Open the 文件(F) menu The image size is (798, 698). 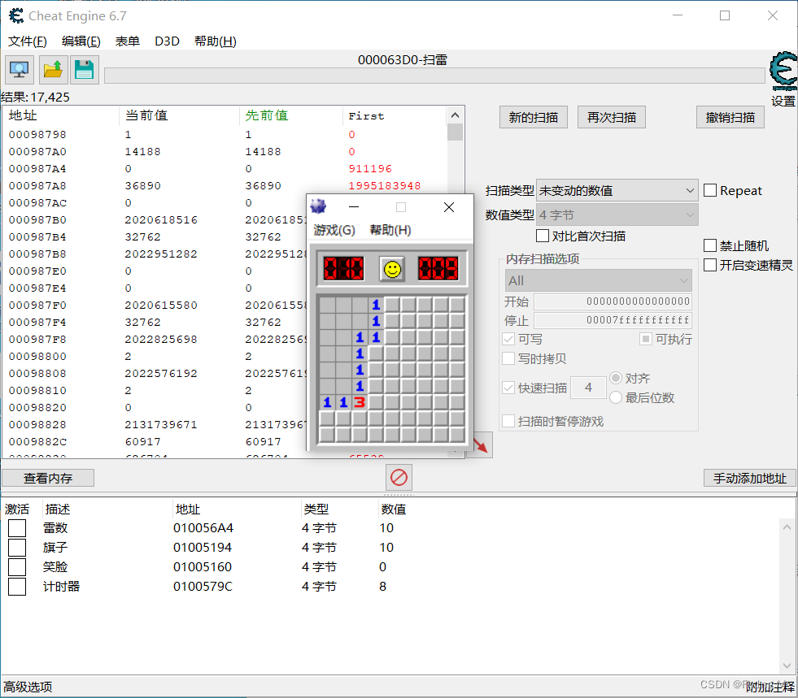(x=27, y=41)
